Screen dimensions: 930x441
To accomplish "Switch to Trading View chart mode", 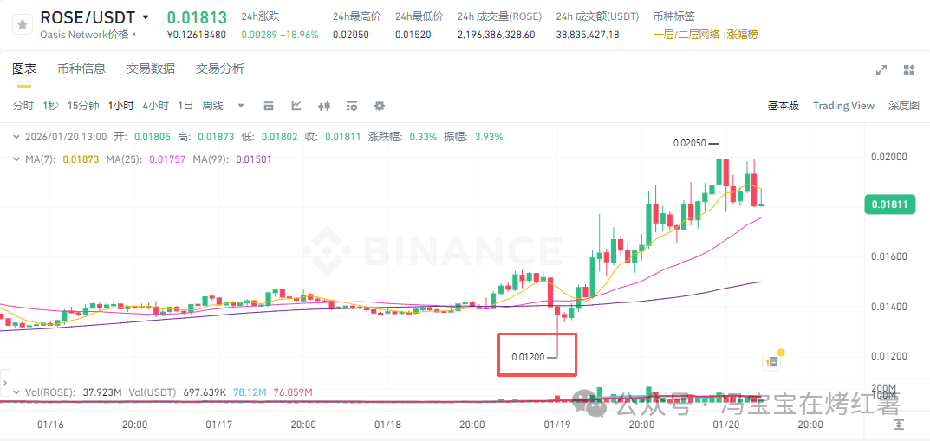I will tap(843, 106).
